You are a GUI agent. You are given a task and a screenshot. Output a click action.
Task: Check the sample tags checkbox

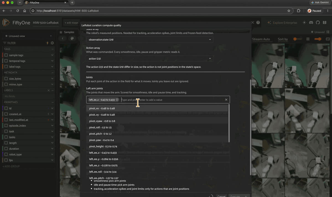[6, 55]
